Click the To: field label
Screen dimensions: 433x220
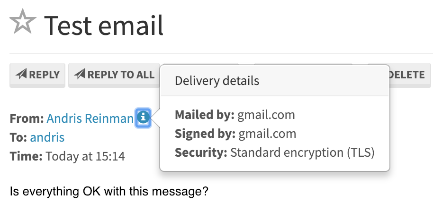click(18, 137)
